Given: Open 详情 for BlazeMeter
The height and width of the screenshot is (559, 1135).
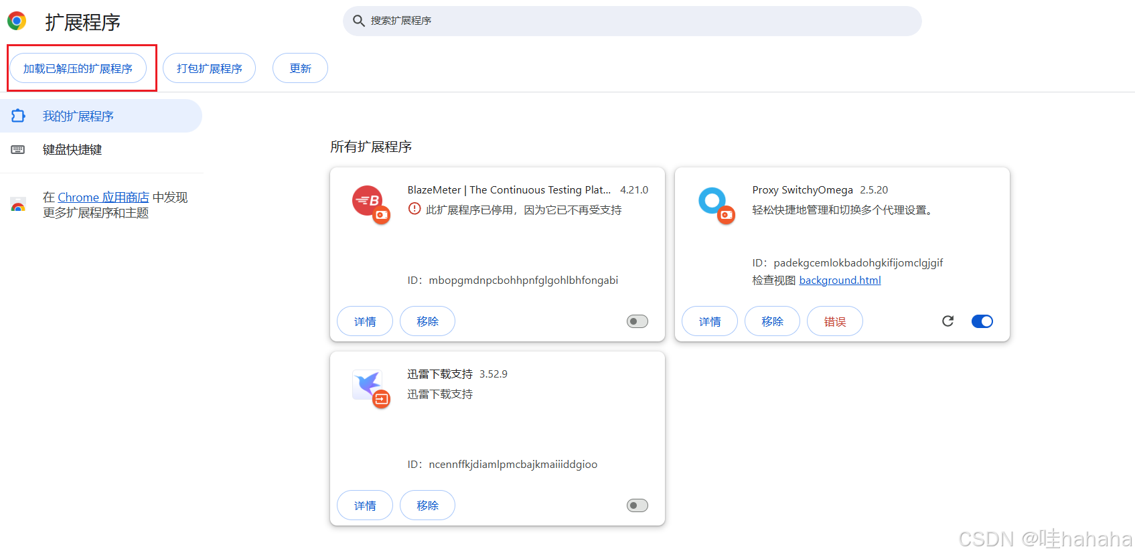Looking at the screenshot, I should [x=365, y=321].
